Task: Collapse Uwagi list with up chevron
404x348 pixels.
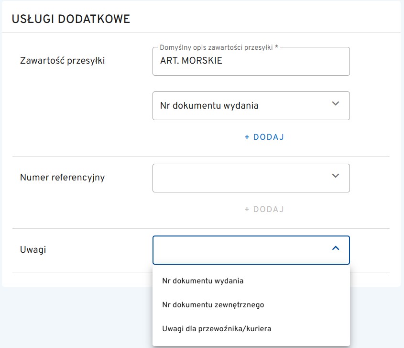Action: click(335, 248)
